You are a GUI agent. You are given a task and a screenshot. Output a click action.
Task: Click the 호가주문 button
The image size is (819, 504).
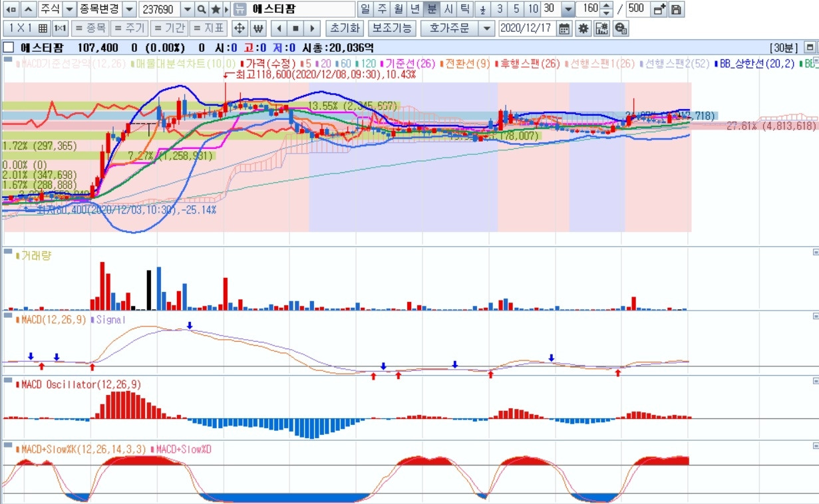pos(449,29)
